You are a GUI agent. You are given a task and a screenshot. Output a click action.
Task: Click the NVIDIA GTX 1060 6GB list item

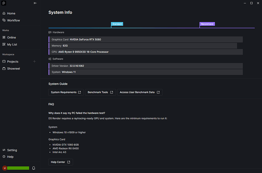(x=65, y=145)
